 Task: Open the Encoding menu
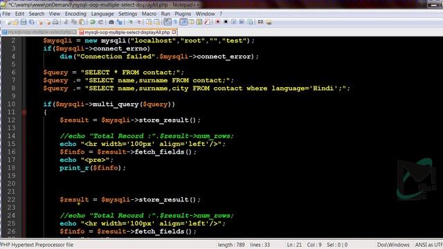pyautogui.click(x=75, y=14)
